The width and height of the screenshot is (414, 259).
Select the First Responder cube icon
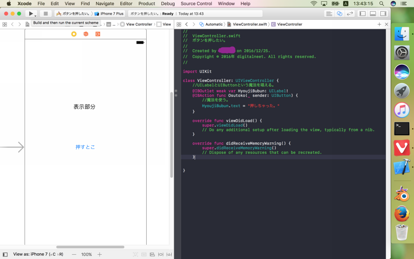(x=86, y=34)
